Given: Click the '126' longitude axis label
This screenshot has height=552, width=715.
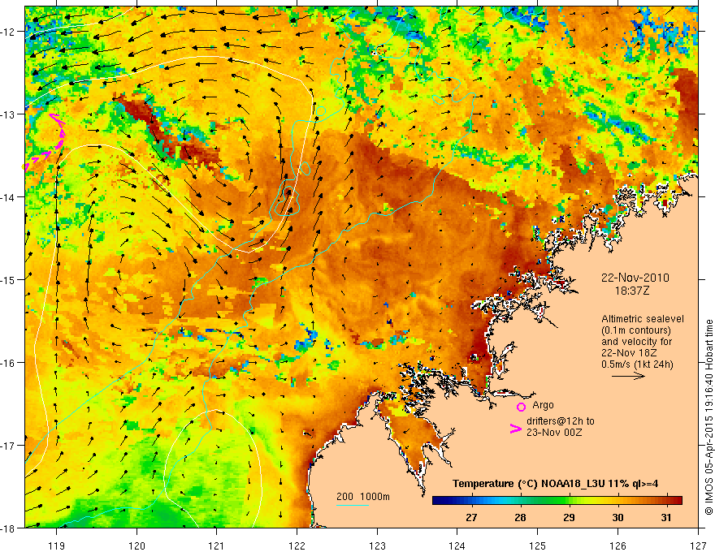Looking at the screenshot, I should pos(617,546).
